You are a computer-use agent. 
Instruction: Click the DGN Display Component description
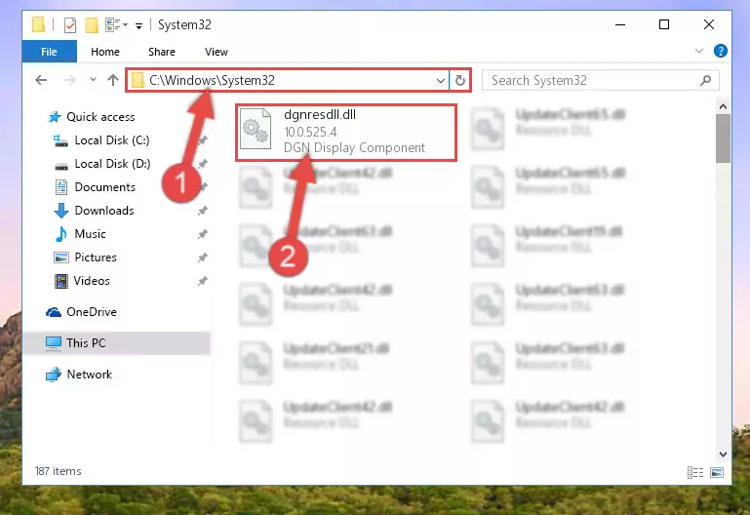pyautogui.click(x=354, y=147)
